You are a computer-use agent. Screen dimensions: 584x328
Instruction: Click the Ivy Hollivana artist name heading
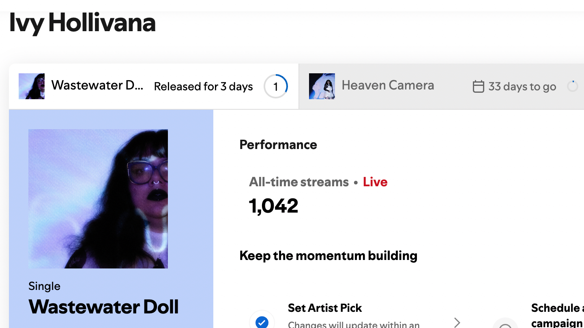pyautogui.click(x=82, y=23)
